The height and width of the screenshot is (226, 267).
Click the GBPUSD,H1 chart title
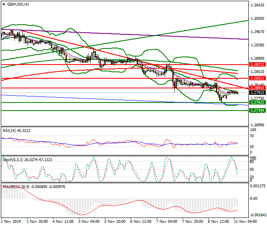[18, 4]
